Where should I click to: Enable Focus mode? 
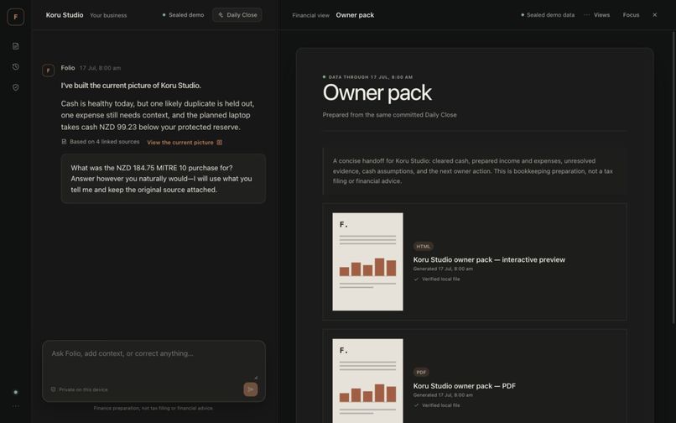pyautogui.click(x=631, y=14)
